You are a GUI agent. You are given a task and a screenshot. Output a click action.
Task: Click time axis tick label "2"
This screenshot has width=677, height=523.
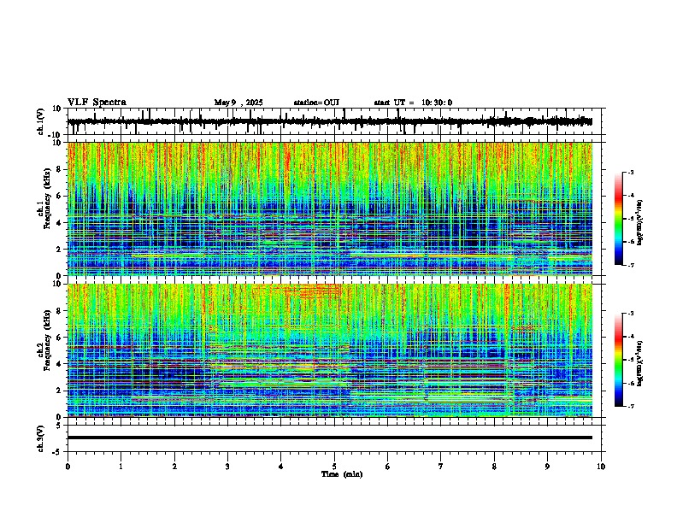click(x=174, y=467)
